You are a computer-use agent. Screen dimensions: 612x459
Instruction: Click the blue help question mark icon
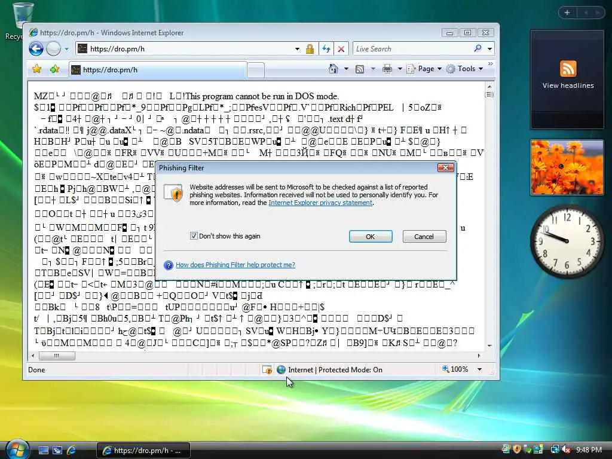click(168, 265)
